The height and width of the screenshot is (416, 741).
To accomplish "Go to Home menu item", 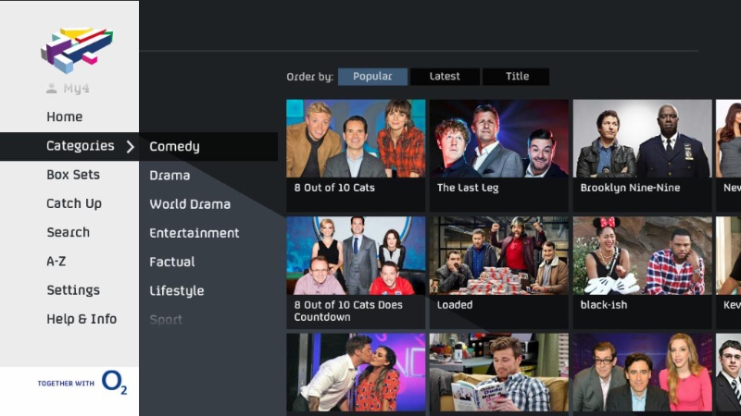I will pyautogui.click(x=64, y=117).
